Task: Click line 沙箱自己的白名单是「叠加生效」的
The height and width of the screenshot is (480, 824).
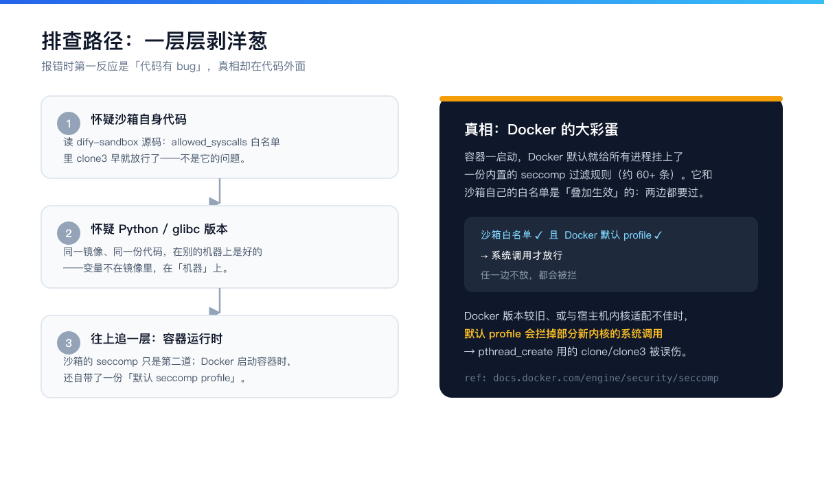Action: [x=585, y=193]
